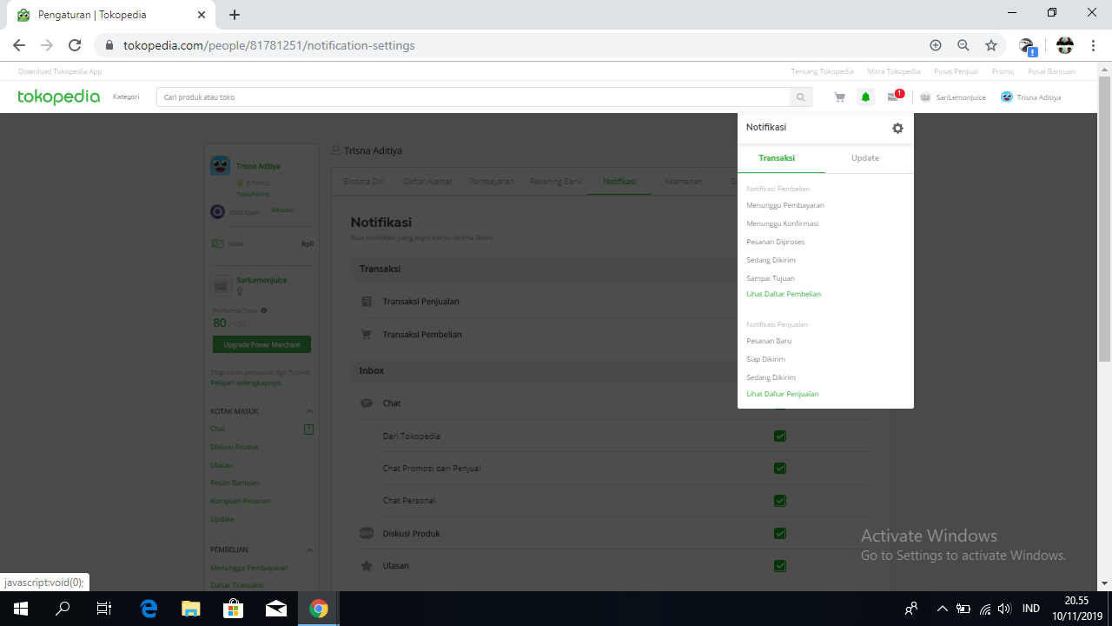Open Komplain Pesanan in sidebar

tap(241, 501)
